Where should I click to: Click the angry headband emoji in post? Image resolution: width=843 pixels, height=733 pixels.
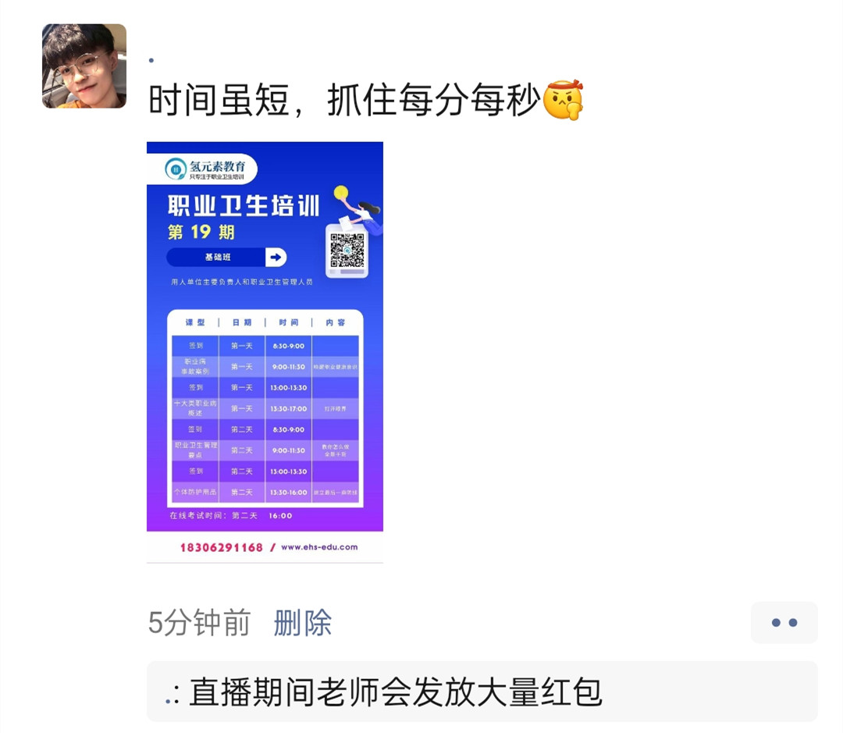pyautogui.click(x=563, y=100)
